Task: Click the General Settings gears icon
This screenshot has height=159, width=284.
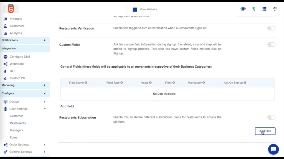Action: click(6, 152)
